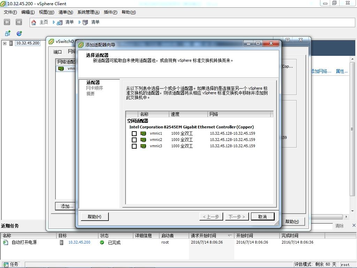Check the vmnic1 adapter checkbox

pos(134,134)
